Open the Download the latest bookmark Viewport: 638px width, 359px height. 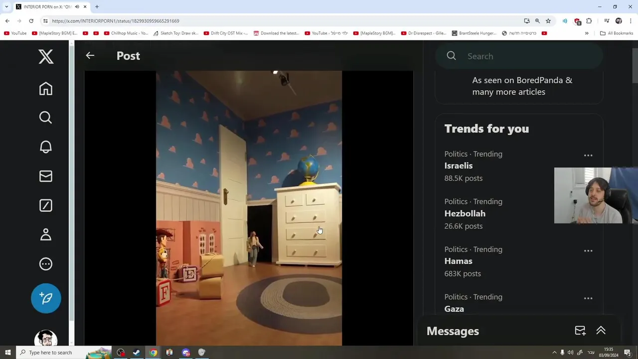(x=277, y=33)
